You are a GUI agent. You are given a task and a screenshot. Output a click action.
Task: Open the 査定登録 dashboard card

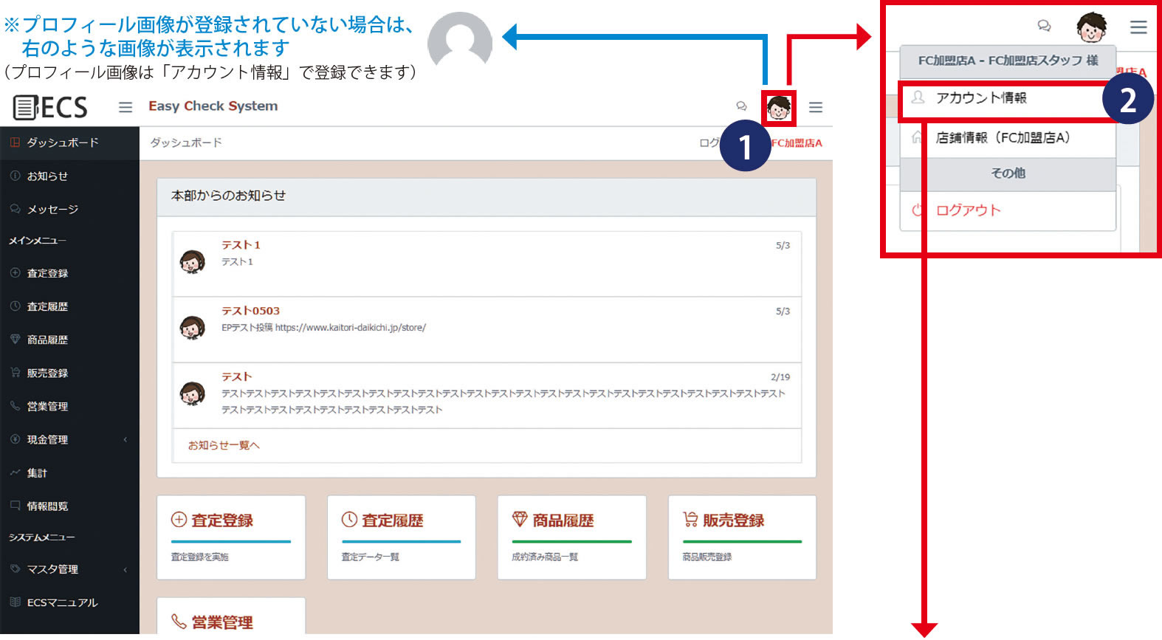coord(230,537)
